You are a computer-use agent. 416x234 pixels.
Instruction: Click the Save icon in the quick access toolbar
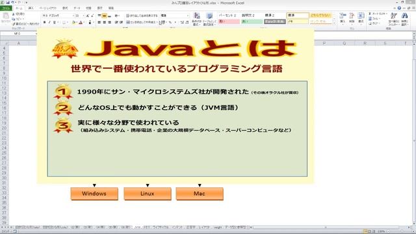[x=8, y=3]
